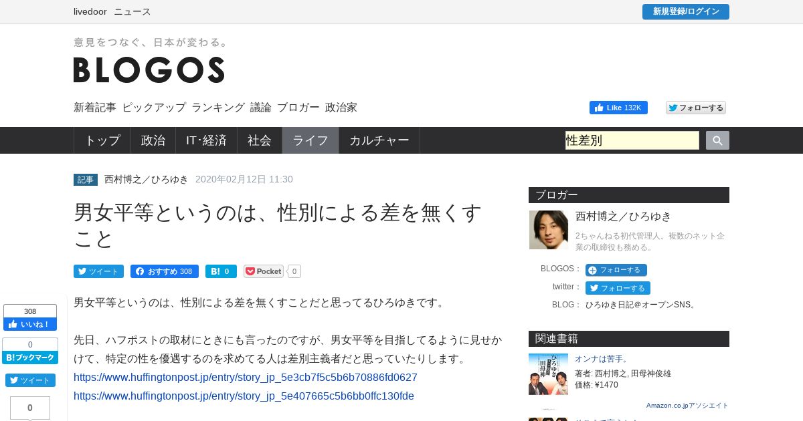Click author name 西村博之／ひろゆき above title
The height and width of the screenshot is (421, 803).
click(x=147, y=179)
